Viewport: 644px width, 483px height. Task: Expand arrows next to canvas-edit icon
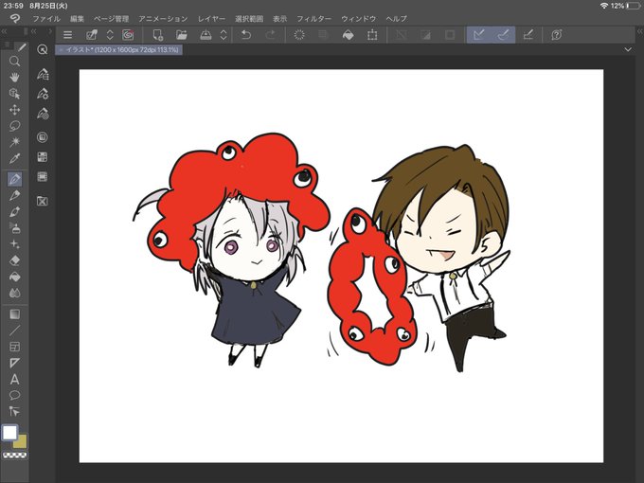pyautogui.click(x=110, y=35)
